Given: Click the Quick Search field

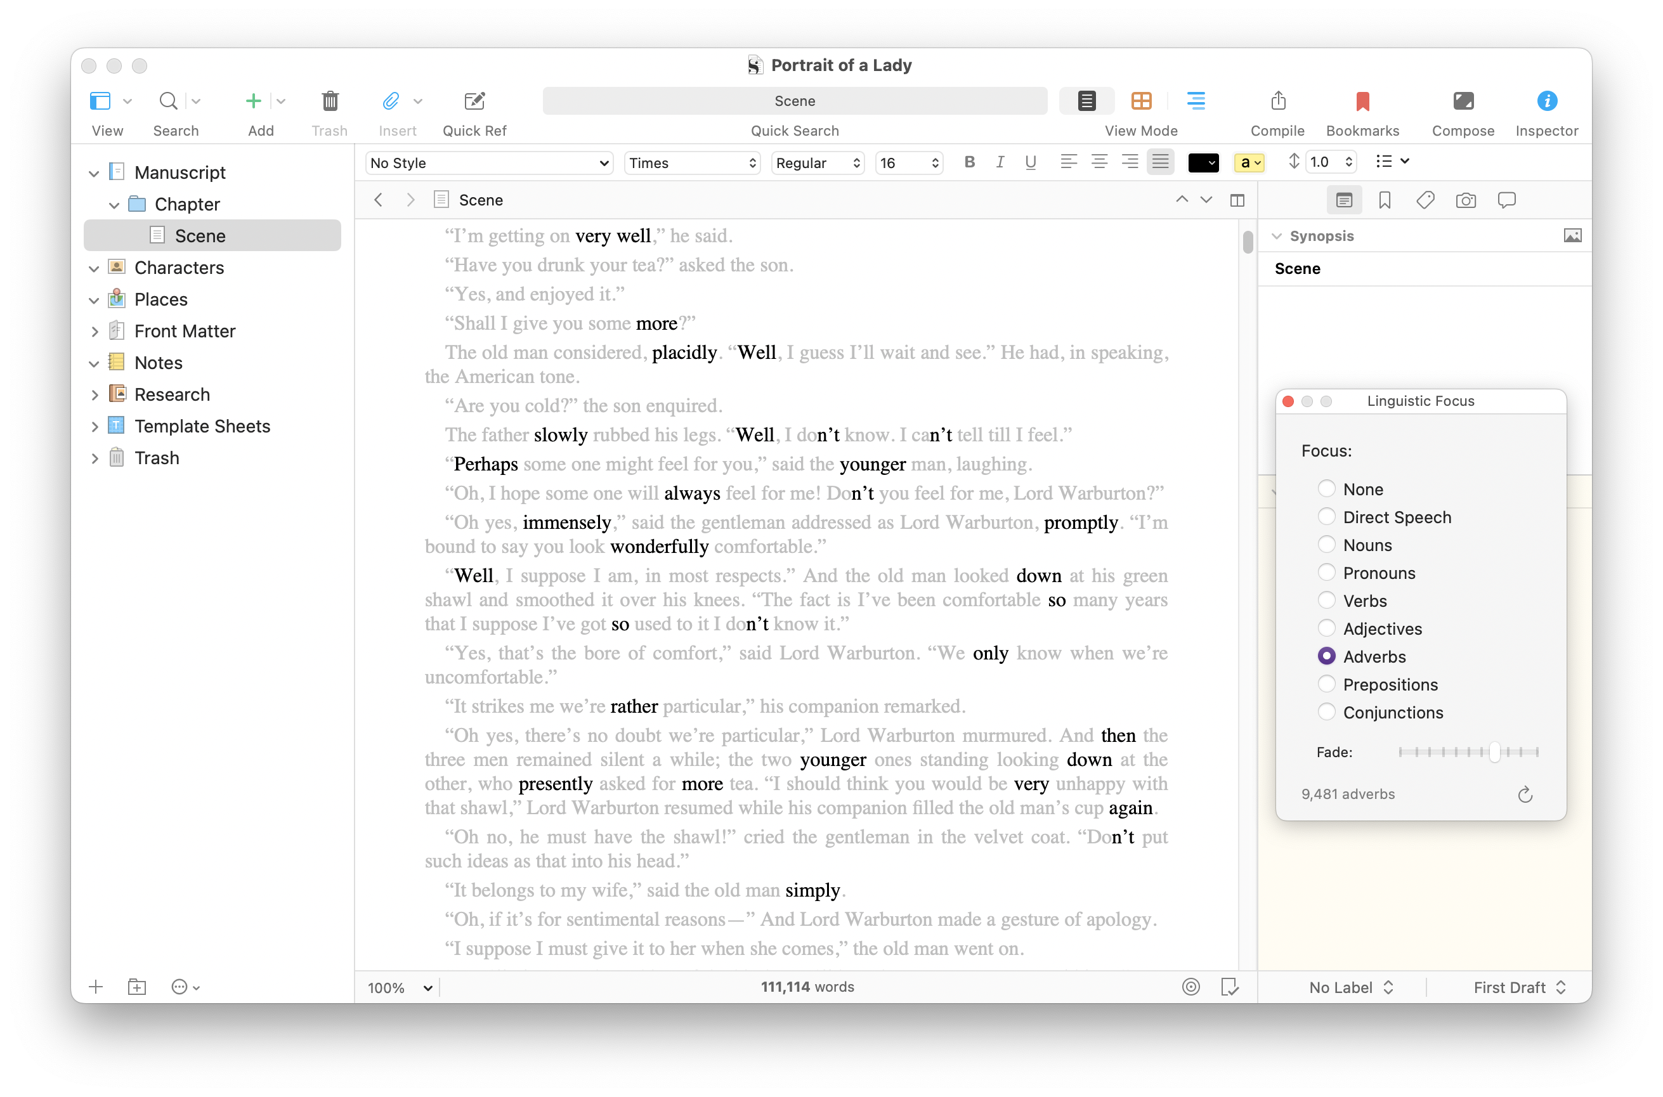Looking at the screenshot, I should (794, 101).
